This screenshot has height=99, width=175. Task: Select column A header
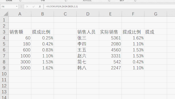click(x=20, y=14)
